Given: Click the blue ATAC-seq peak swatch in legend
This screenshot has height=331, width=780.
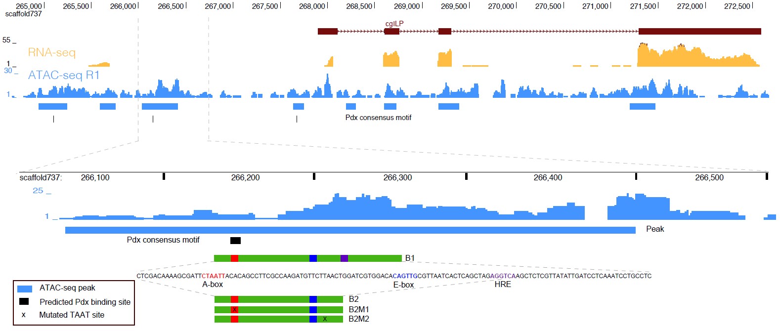Looking at the screenshot, I should click(25, 289).
